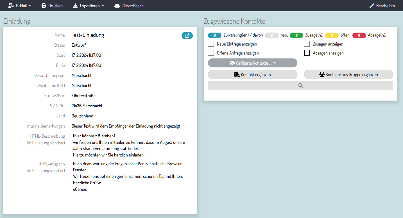Click the E-Mail envelope icon in toolbar
403x218 pixels.
tap(11, 6)
